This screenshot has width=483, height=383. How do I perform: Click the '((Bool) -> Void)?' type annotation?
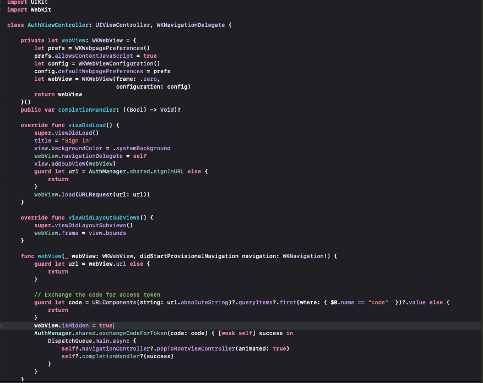(152, 110)
